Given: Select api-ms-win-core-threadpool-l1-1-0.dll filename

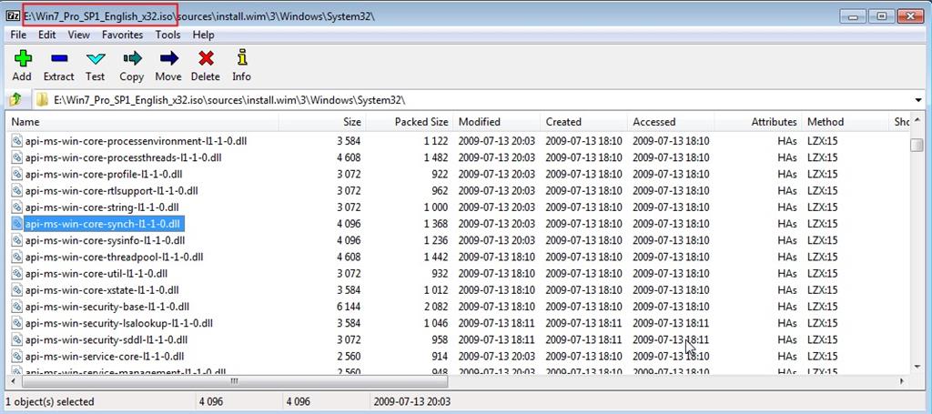Looking at the screenshot, I should pyautogui.click(x=114, y=257).
